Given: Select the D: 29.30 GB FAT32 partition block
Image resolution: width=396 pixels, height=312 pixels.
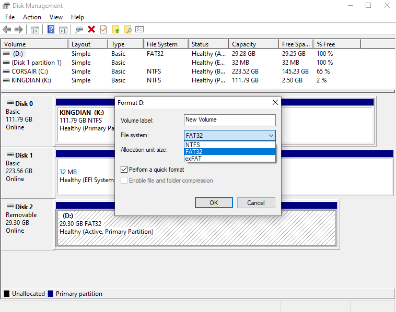Looking at the screenshot, I should 197,228.
